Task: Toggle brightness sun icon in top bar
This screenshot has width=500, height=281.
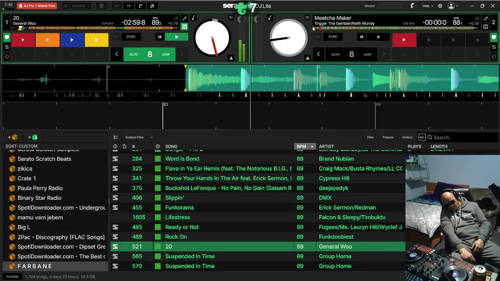Action: (x=65, y=6)
